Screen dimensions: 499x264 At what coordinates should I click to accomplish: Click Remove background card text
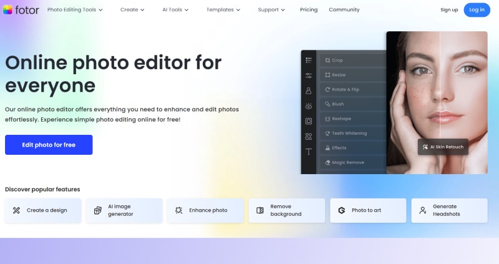pyautogui.click(x=286, y=210)
